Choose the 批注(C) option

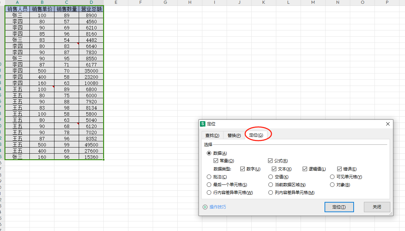[209, 177]
